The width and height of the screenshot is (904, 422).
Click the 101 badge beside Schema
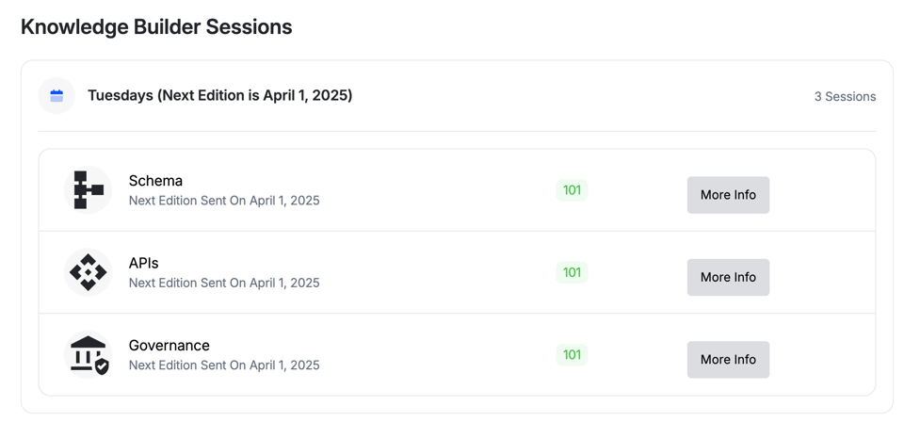pos(572,190)
